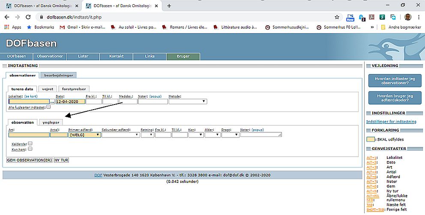Viewport: 425px width, 215px height.
Task: Open a new browser tab with plus icon
Action: click(169, 6)
